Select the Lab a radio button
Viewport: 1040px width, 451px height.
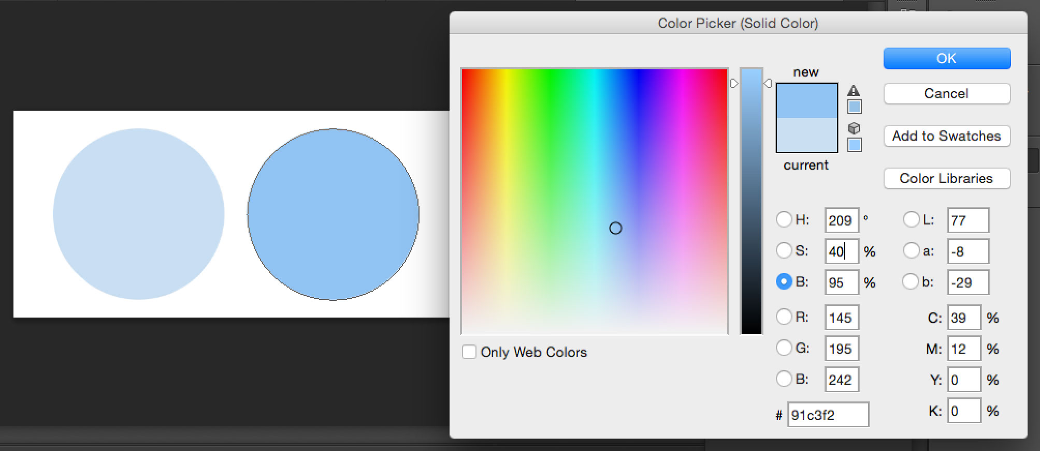tap(911, 250)
